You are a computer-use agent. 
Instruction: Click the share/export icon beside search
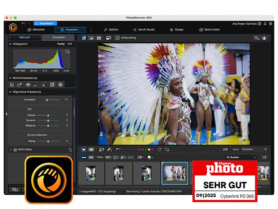pyautogui.click(x=264, y=157)
